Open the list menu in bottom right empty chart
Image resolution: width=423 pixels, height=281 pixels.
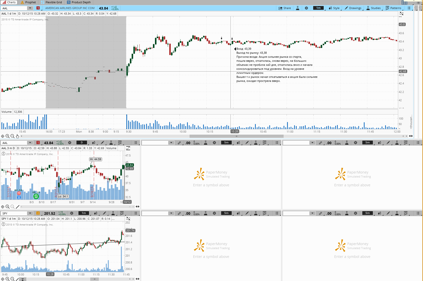pos(418,213)
